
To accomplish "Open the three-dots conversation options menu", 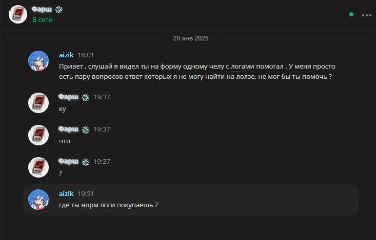I will (366, 15).
